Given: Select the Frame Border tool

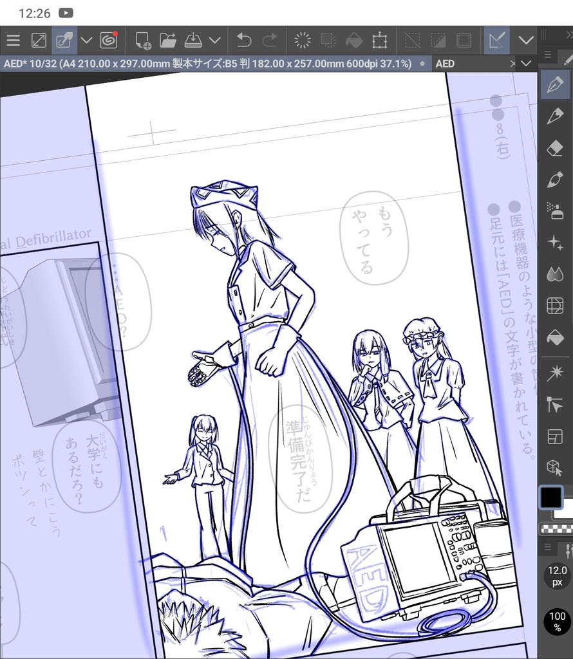Looking at the screenshot, I should coord(555,436).
